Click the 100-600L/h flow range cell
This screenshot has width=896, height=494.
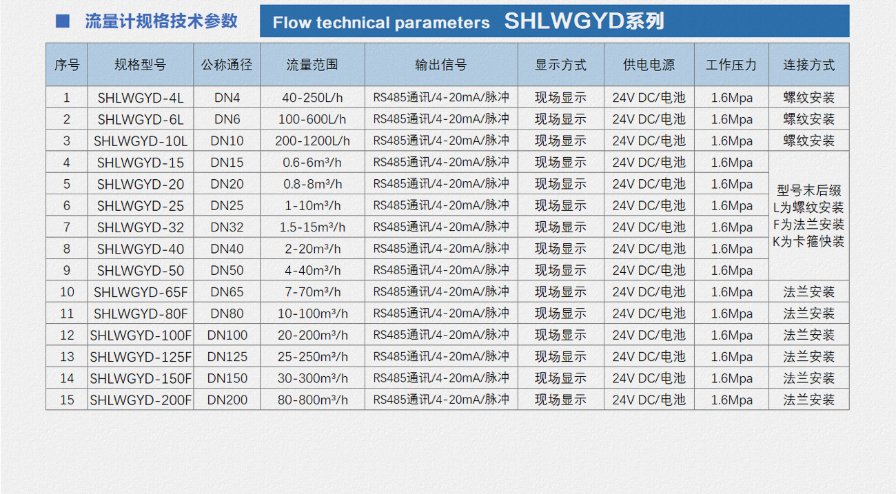click(x=312, y=119)
